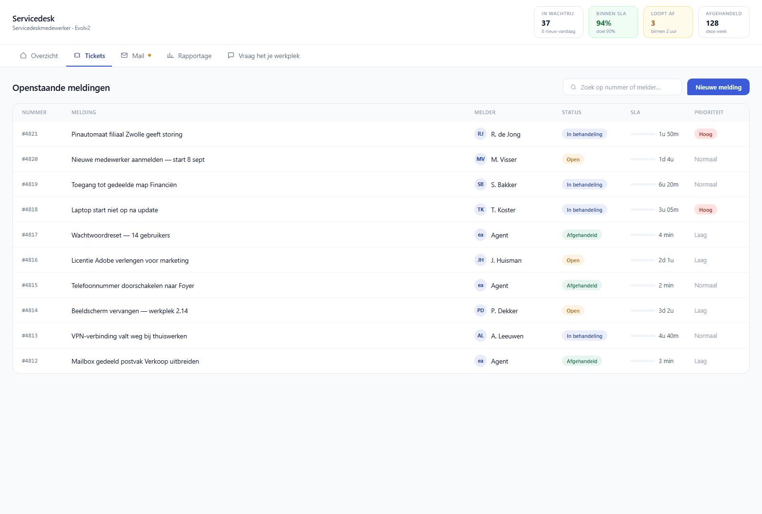The width and height of the screenshot is (762, 514).
Task: Click In behandeling status badge on #4819
Action: pyautogui.click(x=584, y=185)
